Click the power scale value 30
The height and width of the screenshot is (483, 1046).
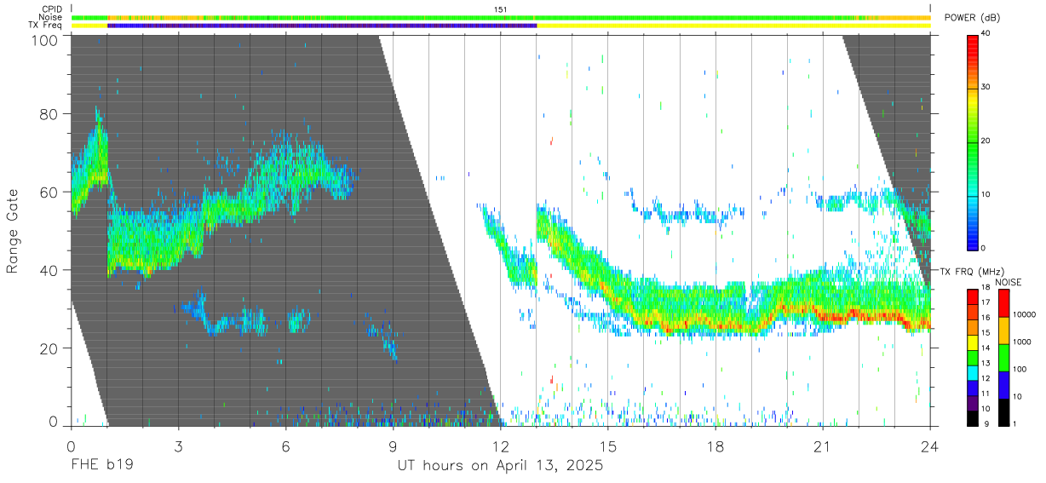(x=987, y=87)
